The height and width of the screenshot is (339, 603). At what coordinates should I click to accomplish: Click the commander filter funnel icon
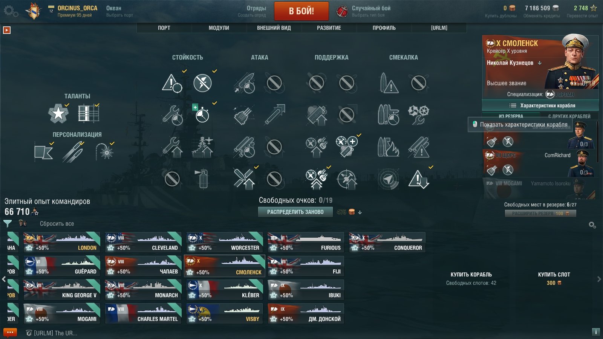click(8, 223)
